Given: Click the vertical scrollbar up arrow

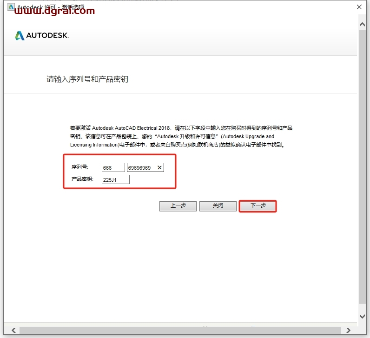Looking at the screenshot, I should 362,25.
